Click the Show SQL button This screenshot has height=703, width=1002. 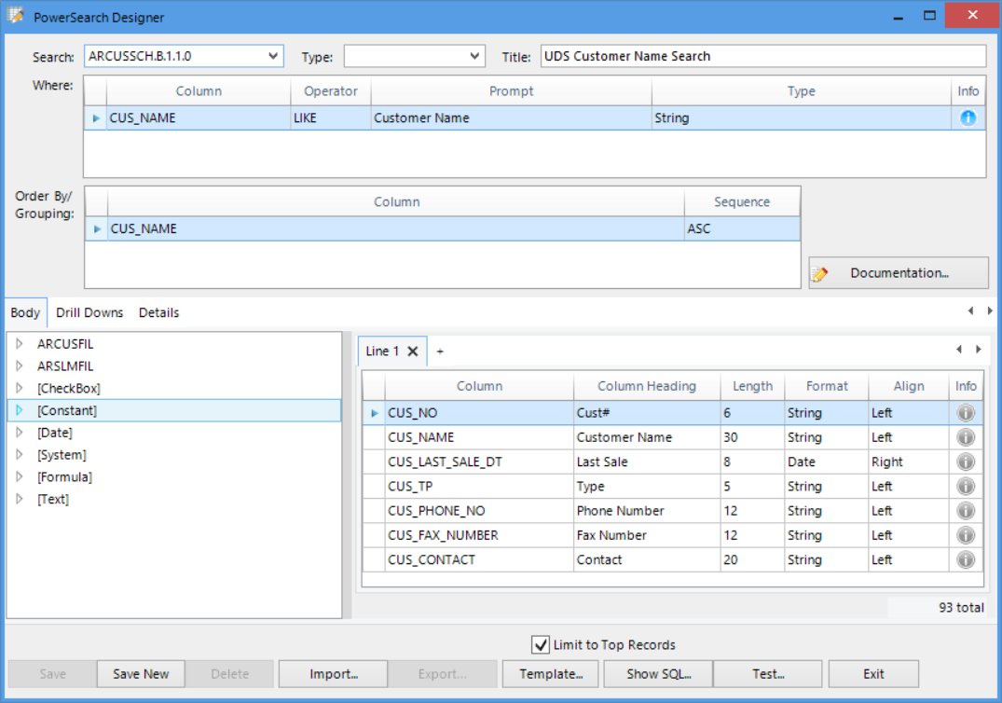pyautogui.click(x=658, y=674)
